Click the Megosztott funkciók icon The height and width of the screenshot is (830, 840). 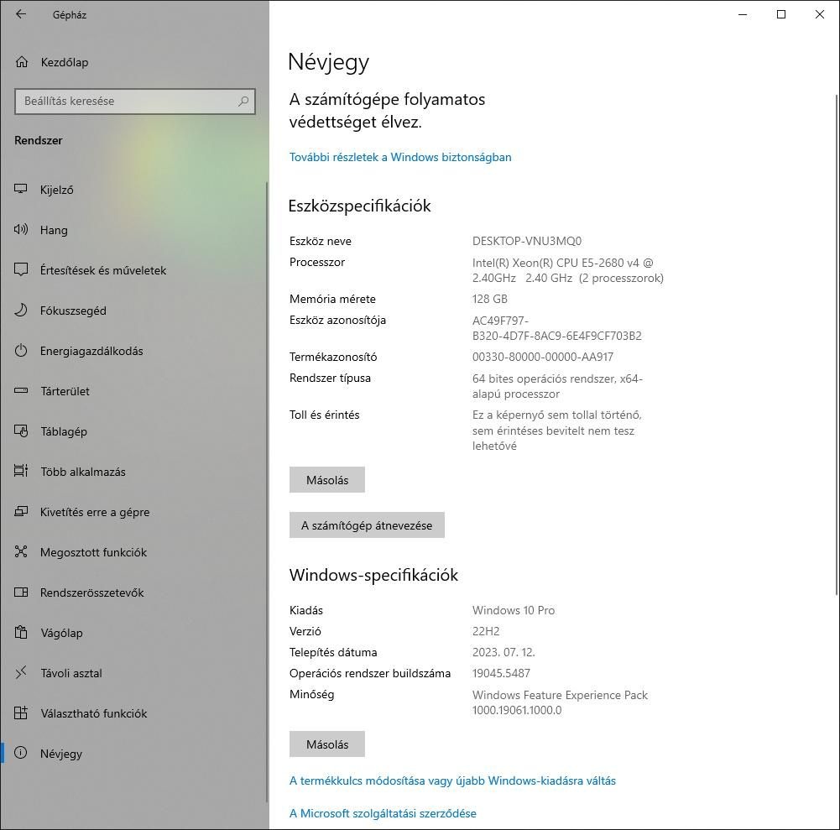[x=21, y=551]
